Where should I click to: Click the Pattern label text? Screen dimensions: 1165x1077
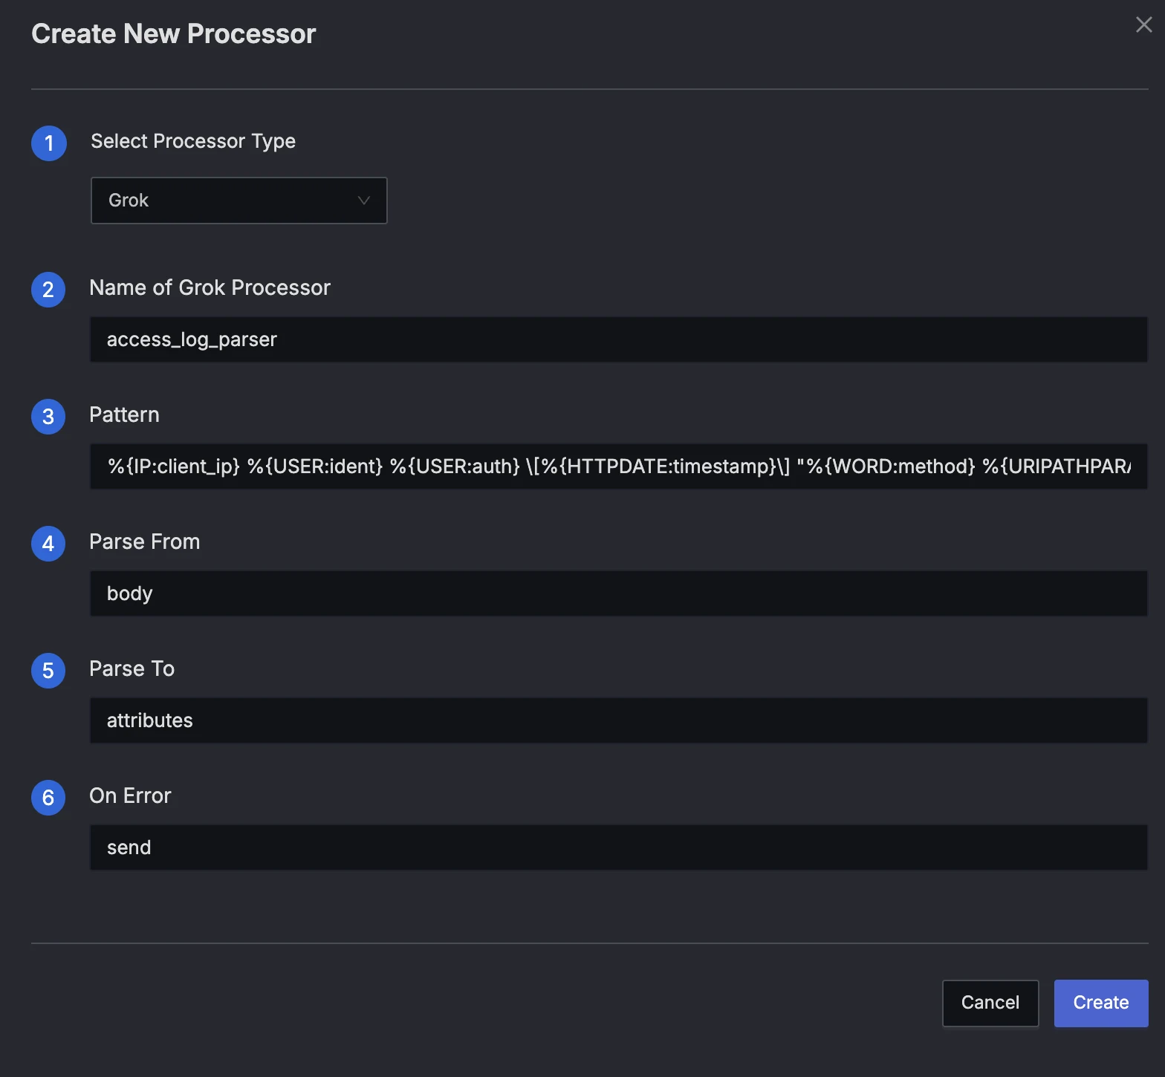(x=124, y=415)
